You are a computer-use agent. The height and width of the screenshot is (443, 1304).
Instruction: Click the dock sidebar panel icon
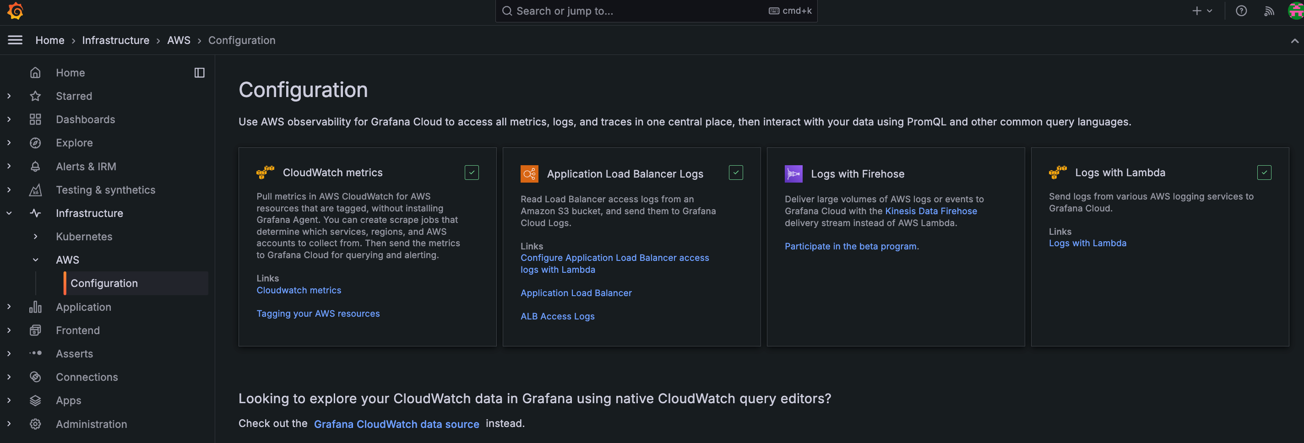point(200,73)
